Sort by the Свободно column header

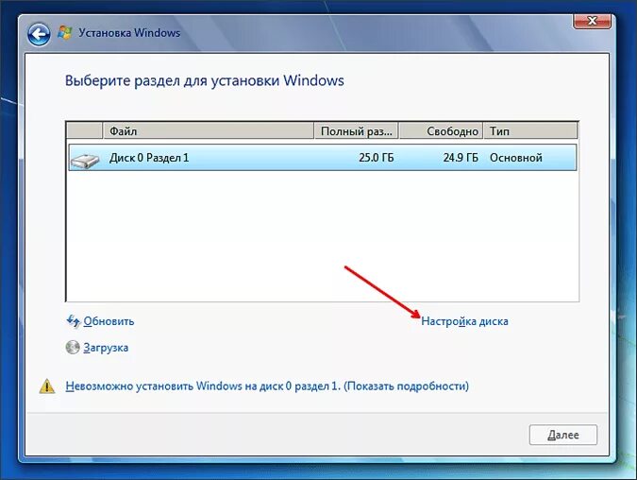[x=442, y=131]
